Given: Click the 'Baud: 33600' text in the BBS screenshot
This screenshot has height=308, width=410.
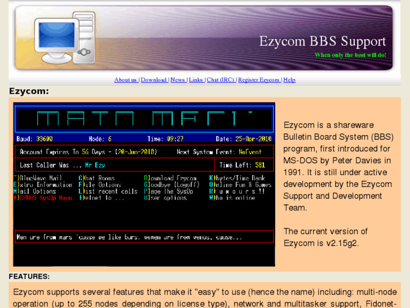Looking at the screenshot, I should [34, 138].
